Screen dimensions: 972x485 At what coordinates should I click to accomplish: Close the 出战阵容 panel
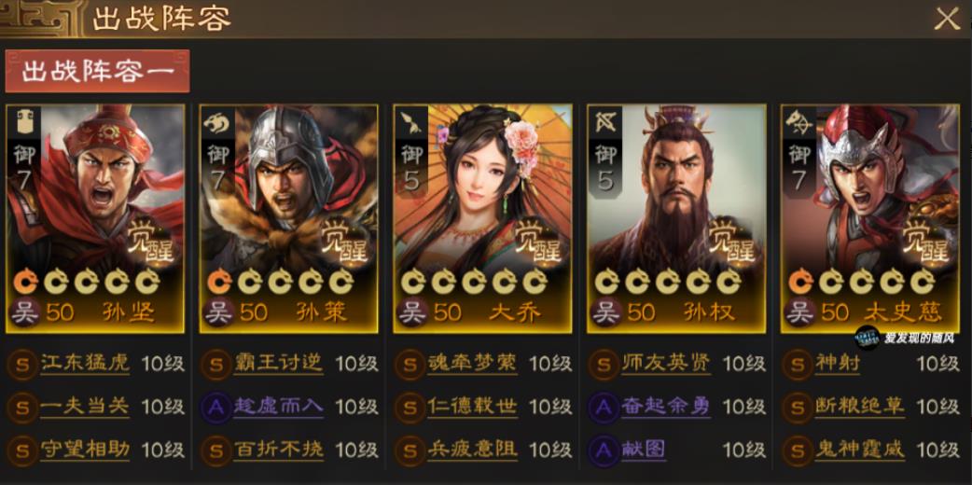(x=947, y=20)
